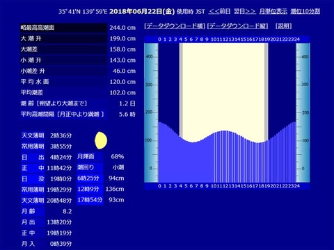Click the left scale 400 mark
This screenshot has width=334, height=250.
[x=149, y=57]
